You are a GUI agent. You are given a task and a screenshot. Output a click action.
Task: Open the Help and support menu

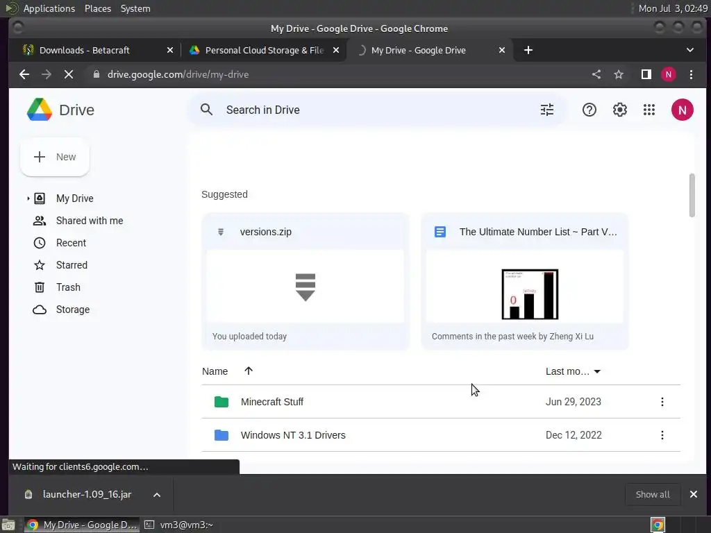tap(589, 110)
